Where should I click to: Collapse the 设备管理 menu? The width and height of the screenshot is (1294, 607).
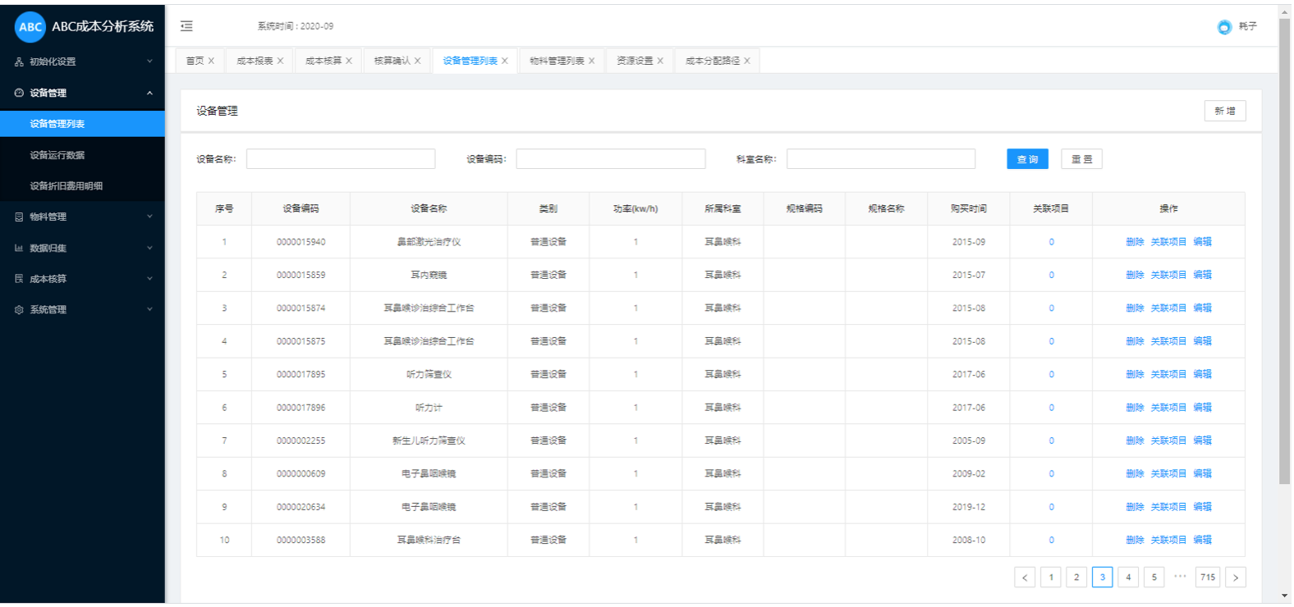click(82, 93)
